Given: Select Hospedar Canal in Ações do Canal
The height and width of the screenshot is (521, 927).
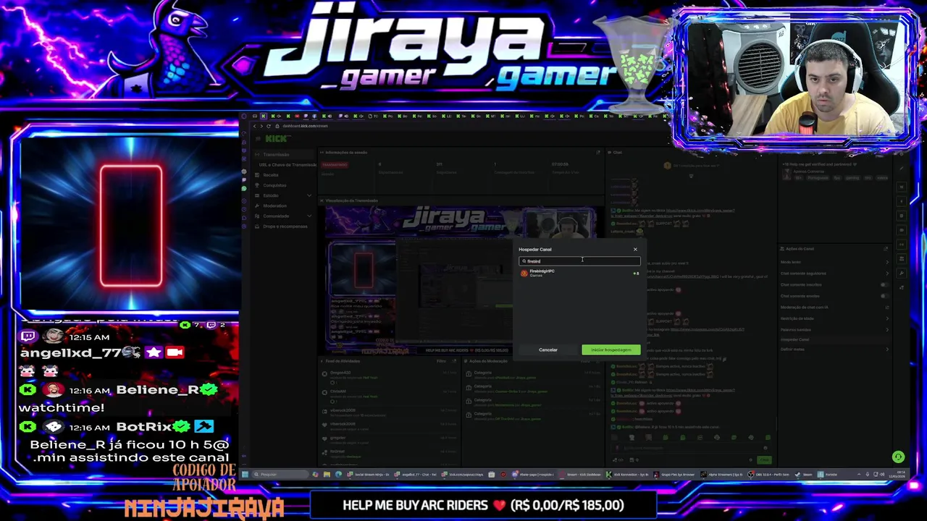Looking at the screenshot, I should pyautogui.click(x=833, y=339).
